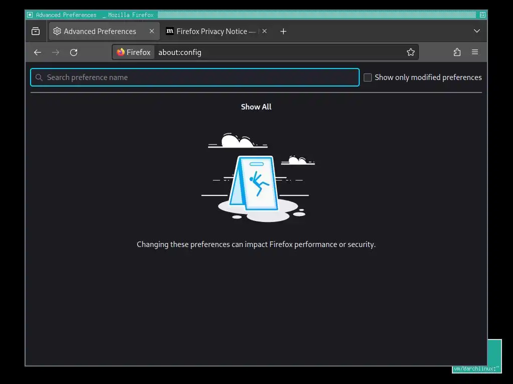Image resolution: width=513 pixels, height=384 pixels.
Task: Open a new tab with the plus icon
Action: [284, 31]
